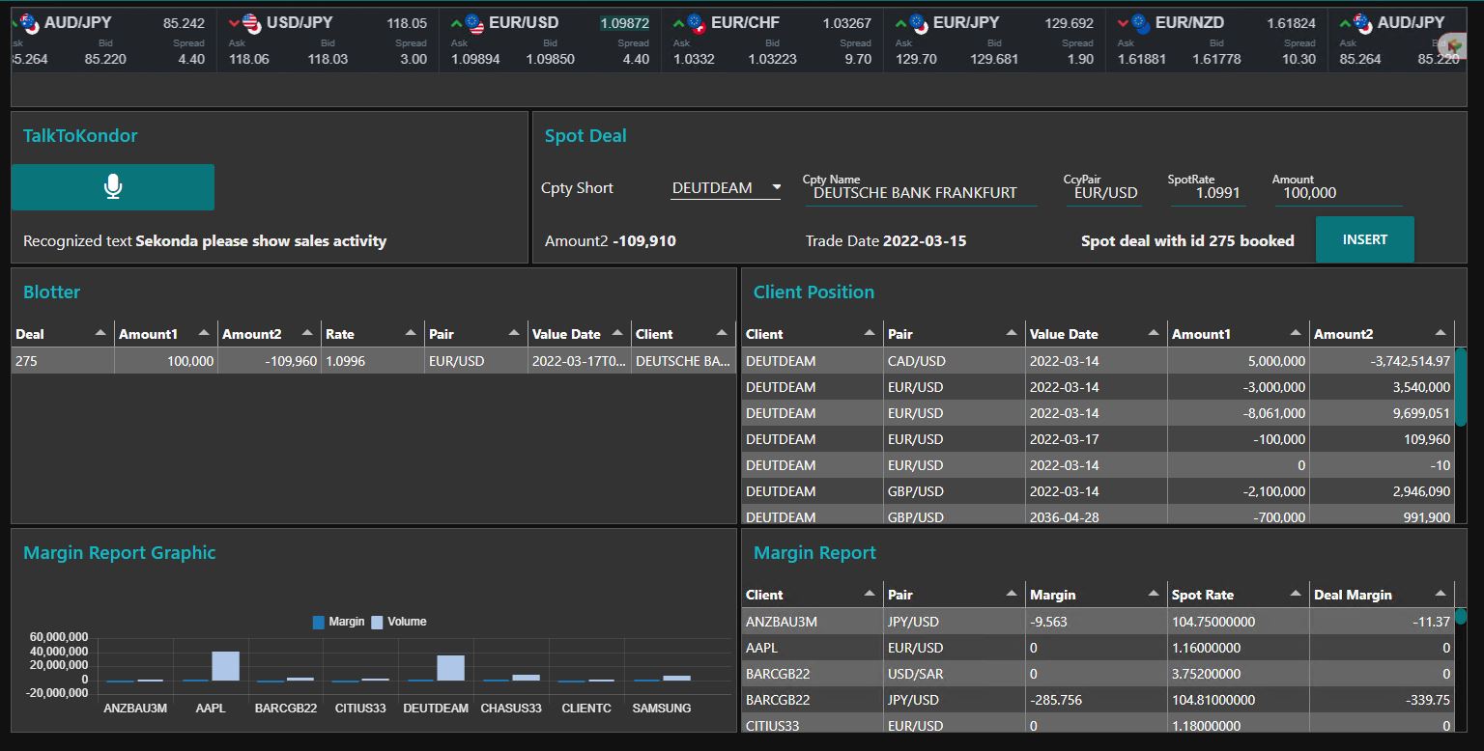The height and width of the screenshot is (751, 1484).
Task: Sort Margin Report by Client column
Action: pyautogui.click(x=812, y=595)
